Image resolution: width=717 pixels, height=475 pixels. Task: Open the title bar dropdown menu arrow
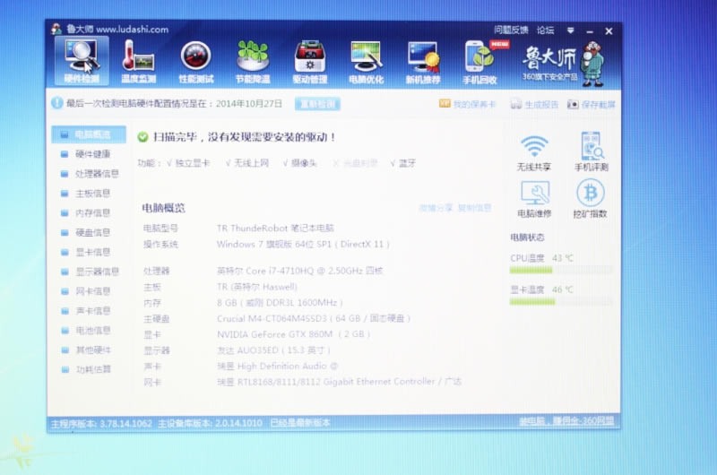pyautogui.click(x=570, y=30)
